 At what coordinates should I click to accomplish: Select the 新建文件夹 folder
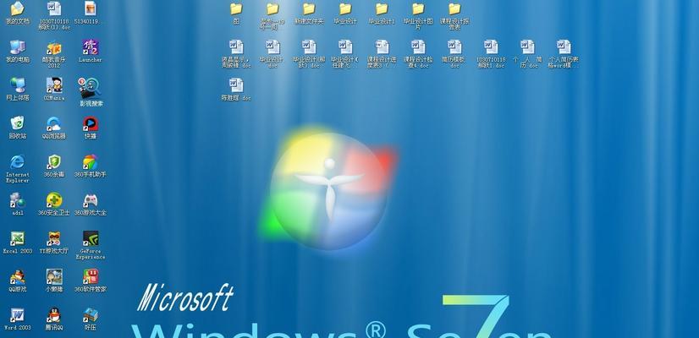tap(309, 14)
